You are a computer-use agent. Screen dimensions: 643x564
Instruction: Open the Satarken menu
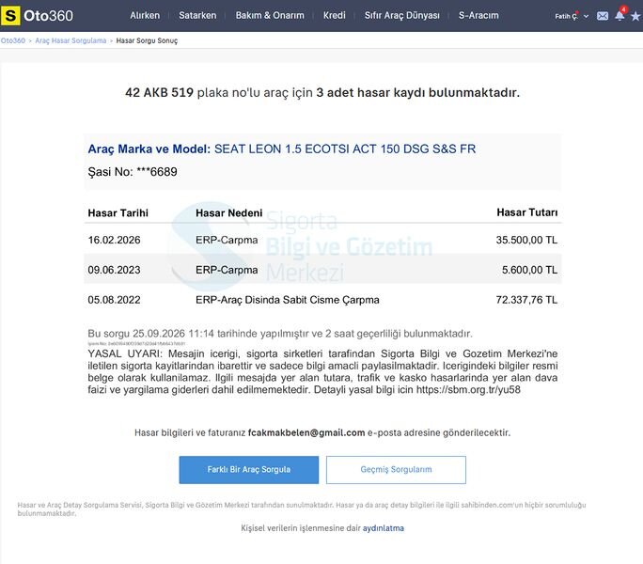[197, 16]
